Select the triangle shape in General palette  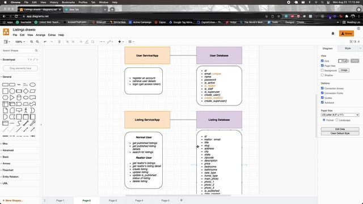12,97
